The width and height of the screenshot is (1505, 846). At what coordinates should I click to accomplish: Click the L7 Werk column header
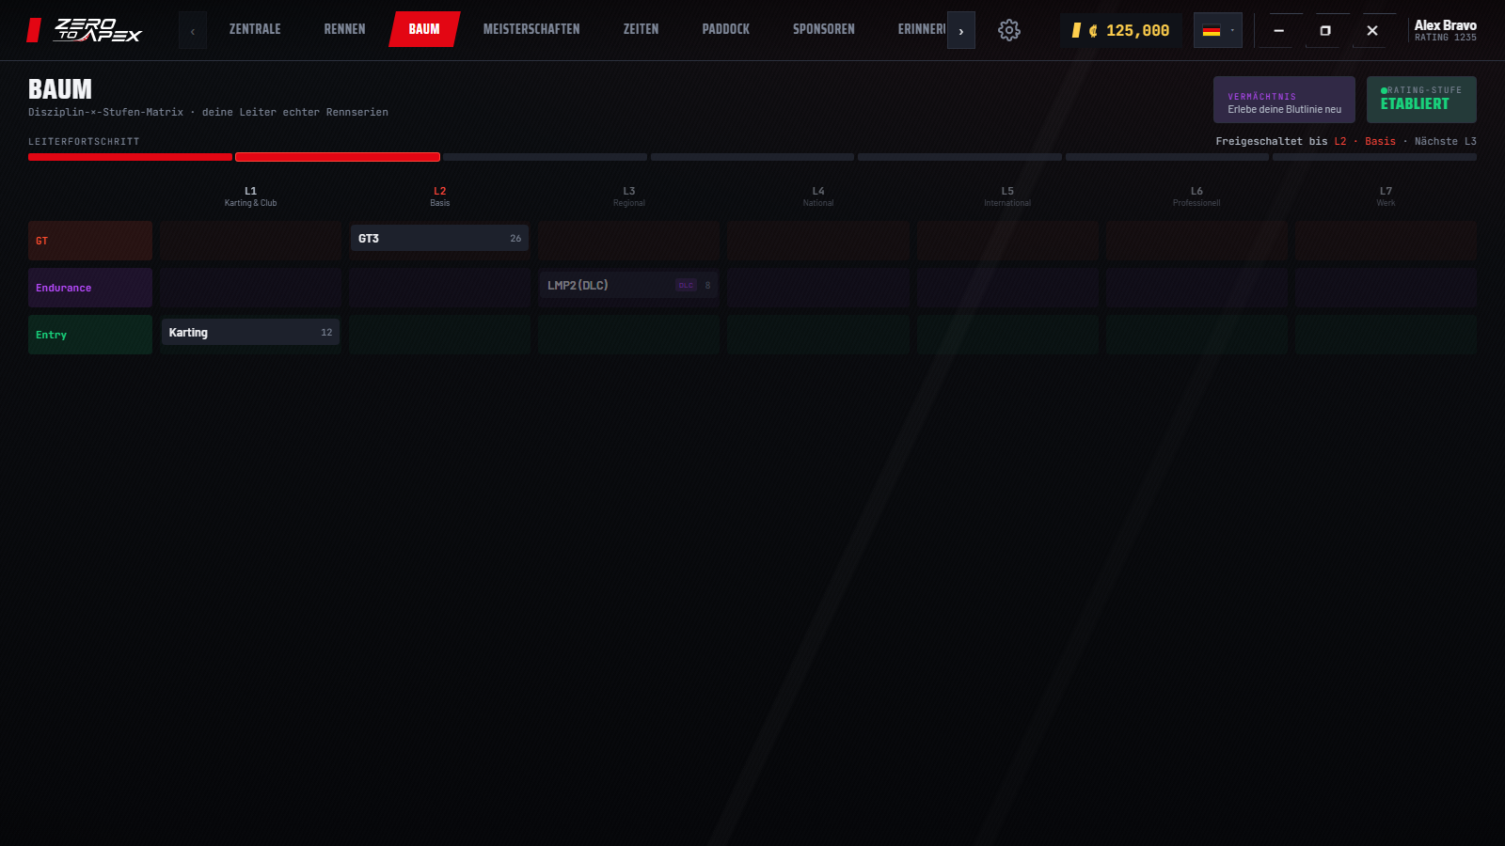click(x=1386, y=196)
